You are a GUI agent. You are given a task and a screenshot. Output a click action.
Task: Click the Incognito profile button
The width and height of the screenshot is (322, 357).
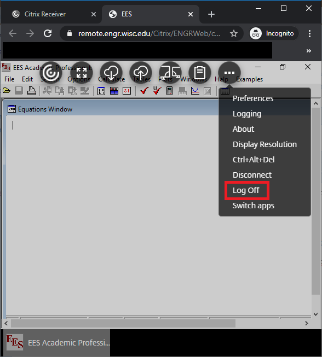pos(274,33)
